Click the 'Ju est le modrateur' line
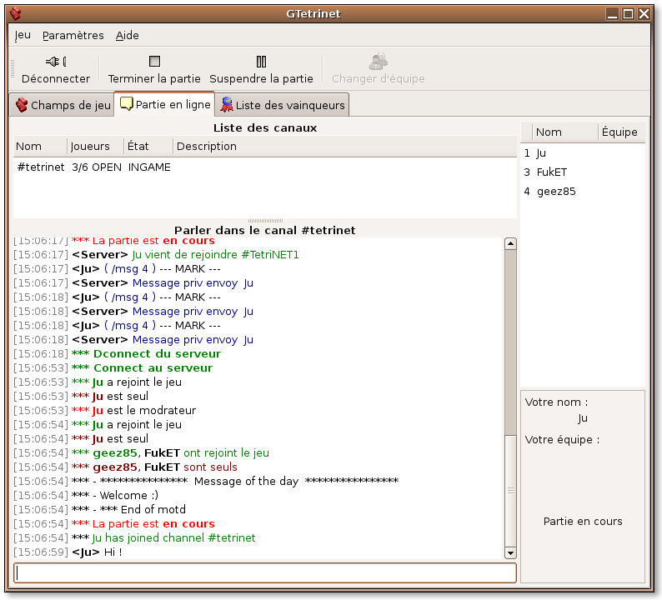Image resolution: width=662 pixels, height=600 pixels. pyautogui.click(x=105, y=411)
